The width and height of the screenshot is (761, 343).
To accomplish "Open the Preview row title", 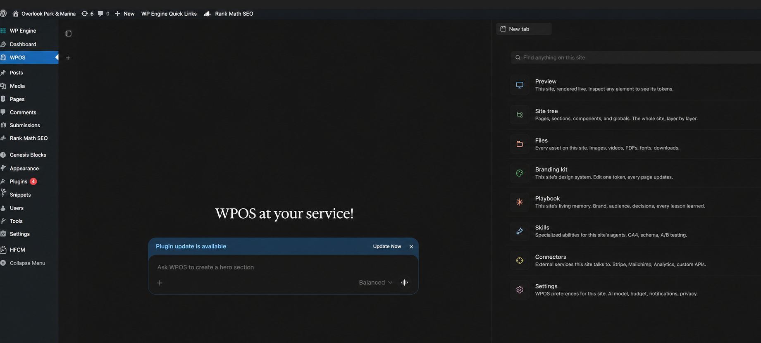I will pyautogui.click(x=546, y=81).
